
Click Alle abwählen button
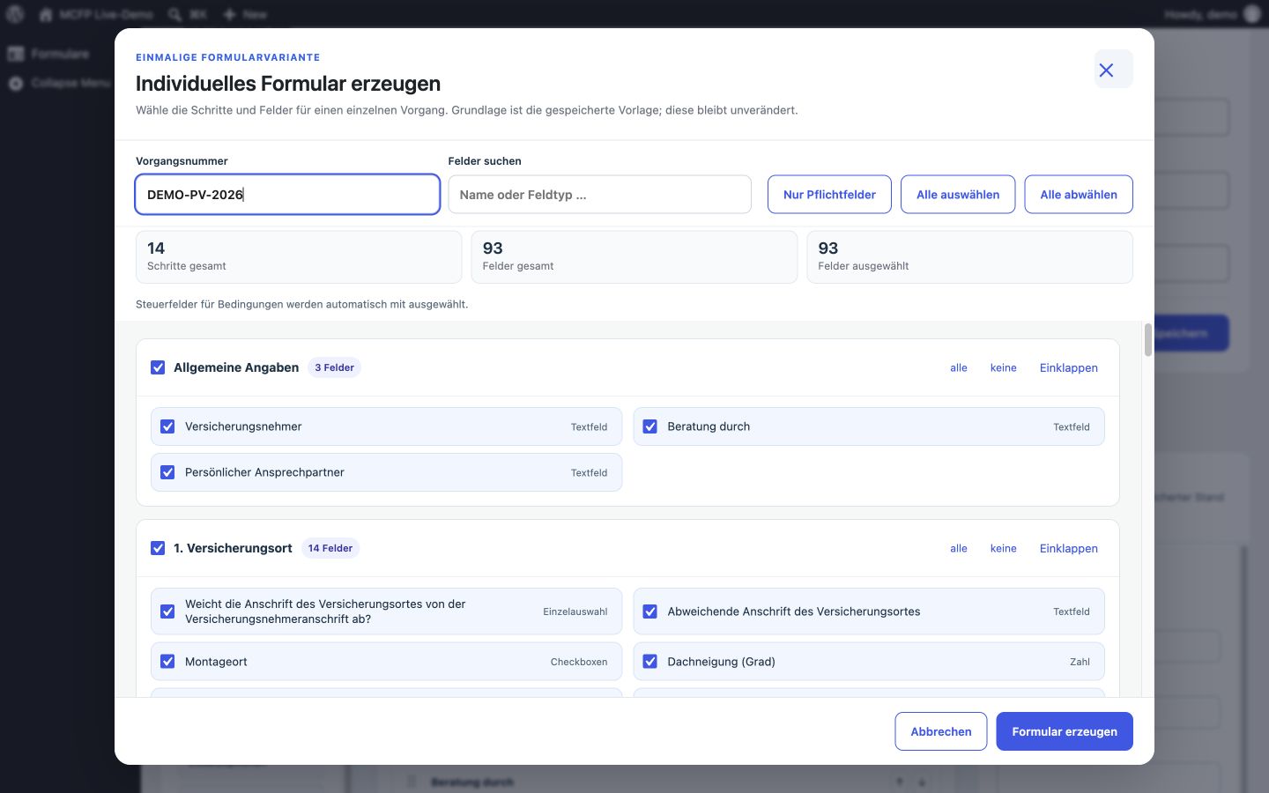click(1079, 195)
